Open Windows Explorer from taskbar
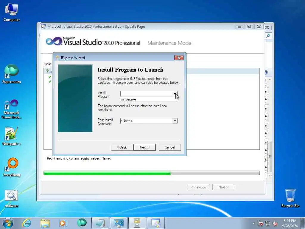This screenshot has width=305, height=229. click(45, 223)
